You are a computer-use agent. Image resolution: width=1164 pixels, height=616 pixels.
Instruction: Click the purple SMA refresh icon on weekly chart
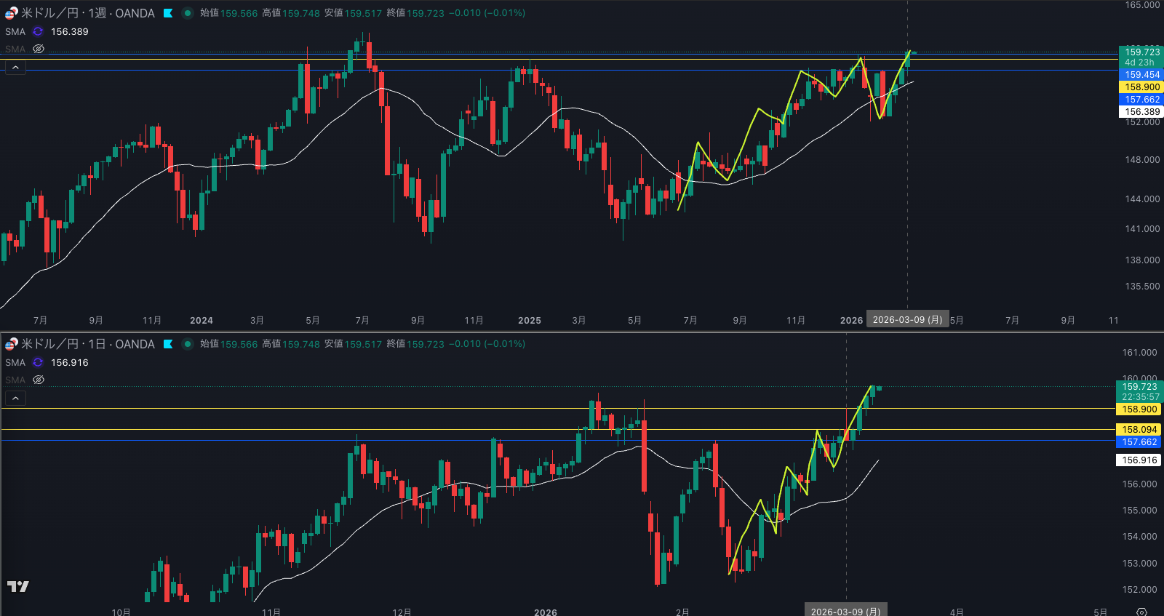click(x=38, y=32)
